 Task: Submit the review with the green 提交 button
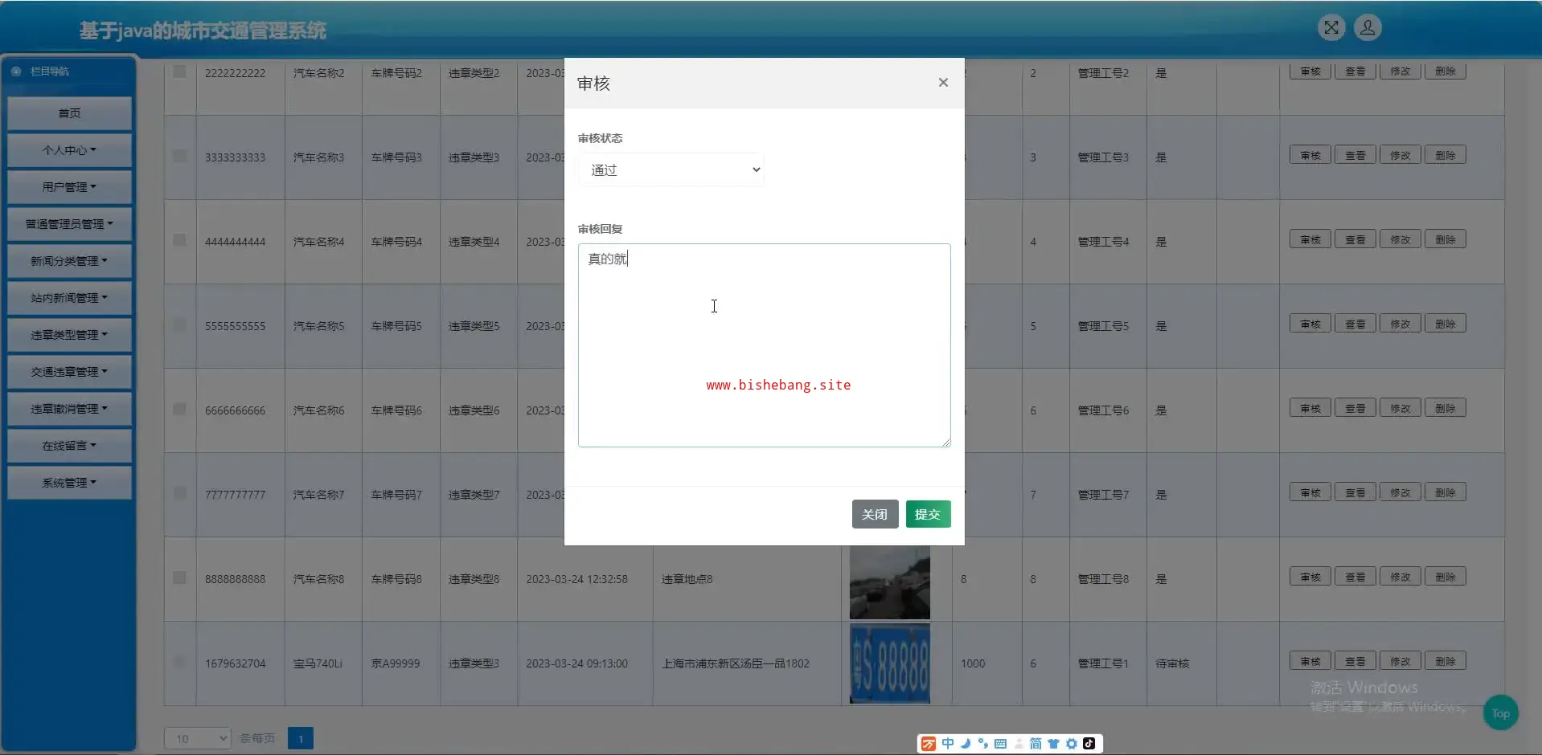(x=928, y=514)
